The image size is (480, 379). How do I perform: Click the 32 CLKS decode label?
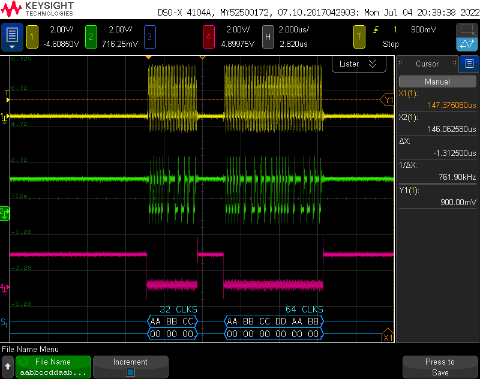tap(178, 309)
